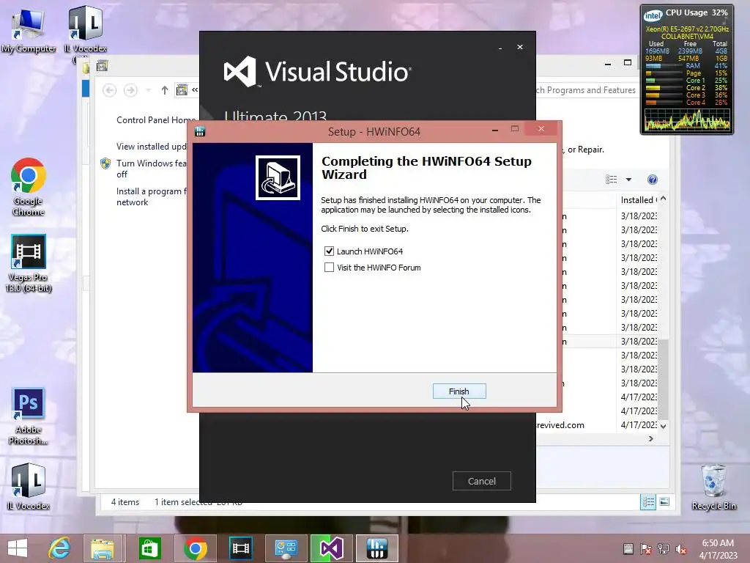The height and width of the screenshot is (563, 750).
Task: Switch to Visual Studio taskbar item
Action: click(332, 548)
